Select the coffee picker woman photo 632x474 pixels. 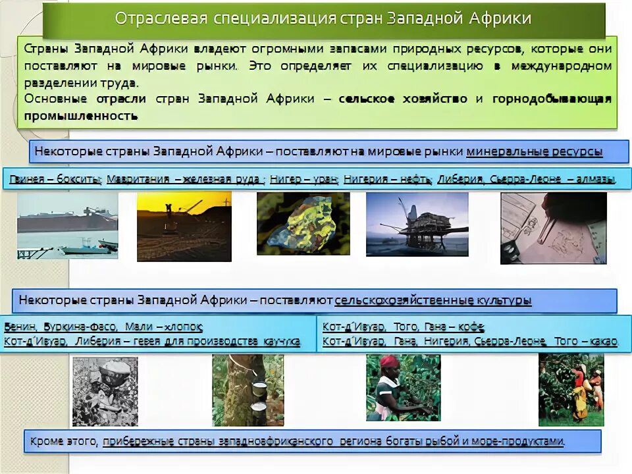point(403,388)
